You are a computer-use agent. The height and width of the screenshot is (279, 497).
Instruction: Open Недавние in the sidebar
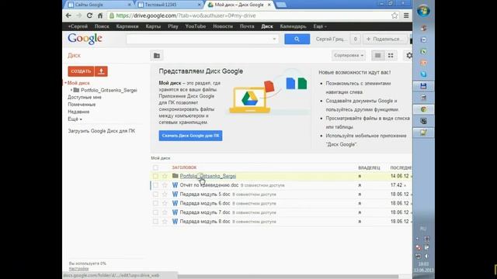coord(78,112)
